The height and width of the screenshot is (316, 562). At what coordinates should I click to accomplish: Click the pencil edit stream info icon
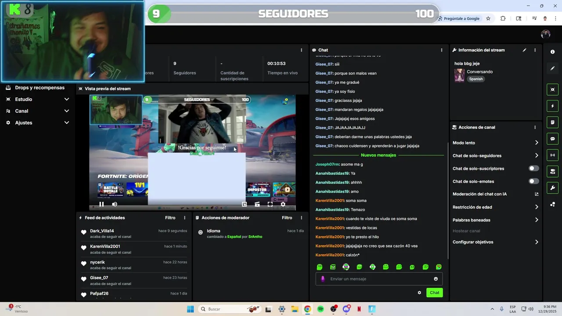(x=524, y=50)
